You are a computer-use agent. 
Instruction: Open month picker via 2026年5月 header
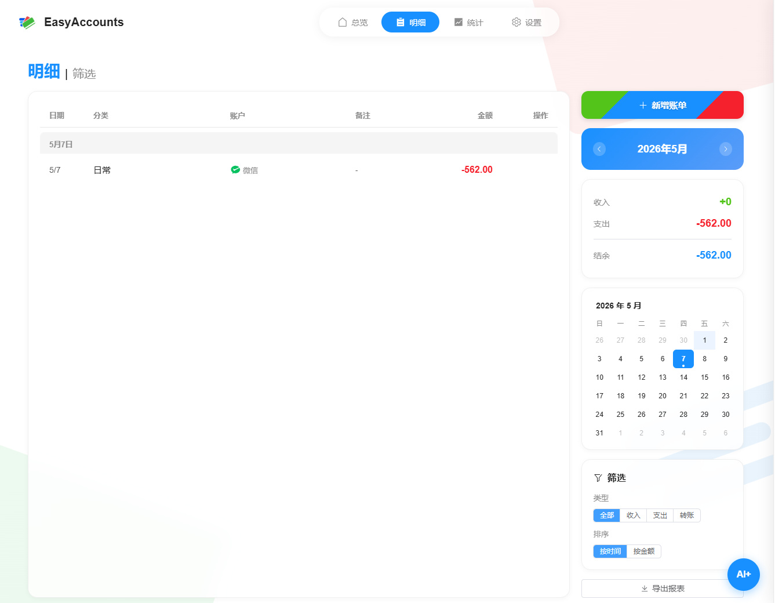[663, 149]
